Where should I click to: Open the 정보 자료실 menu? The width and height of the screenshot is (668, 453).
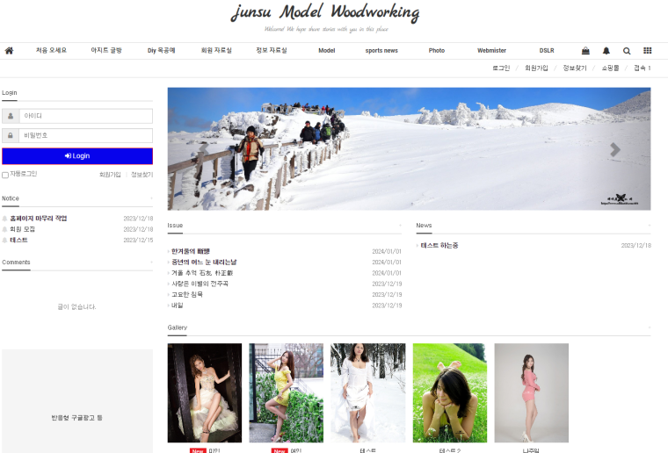click(x=272, y=50)
